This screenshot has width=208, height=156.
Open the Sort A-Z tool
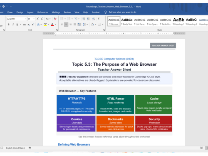tap(94, 19)
